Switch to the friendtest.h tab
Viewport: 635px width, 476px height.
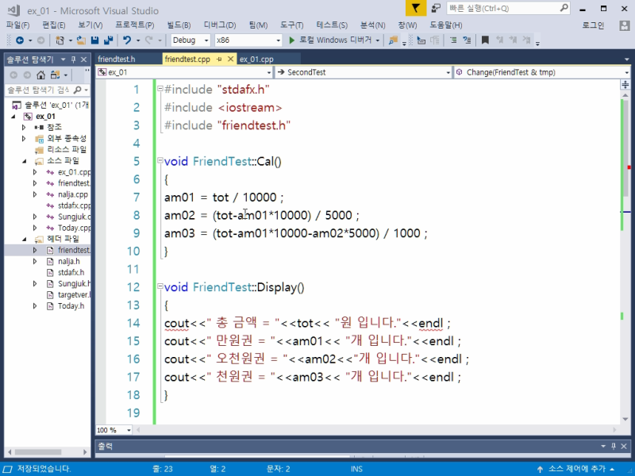coord(117,59)
